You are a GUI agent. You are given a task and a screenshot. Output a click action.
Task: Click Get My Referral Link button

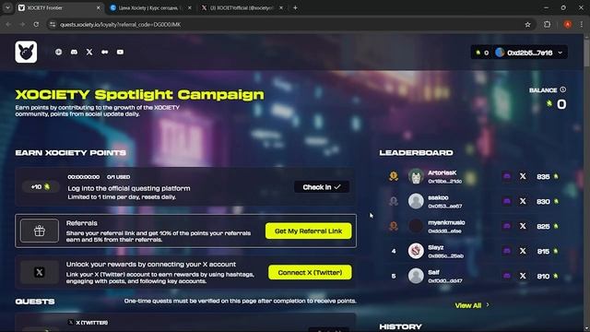click(x=309, y=231)
